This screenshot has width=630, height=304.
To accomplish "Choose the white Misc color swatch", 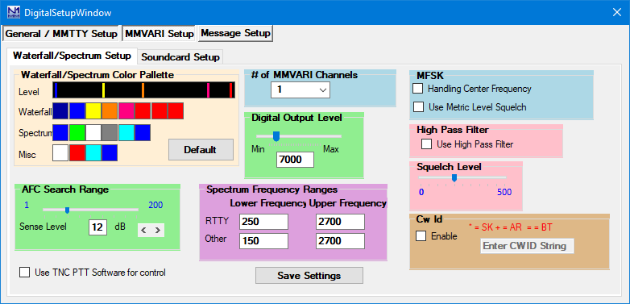I will click(60, 152).
